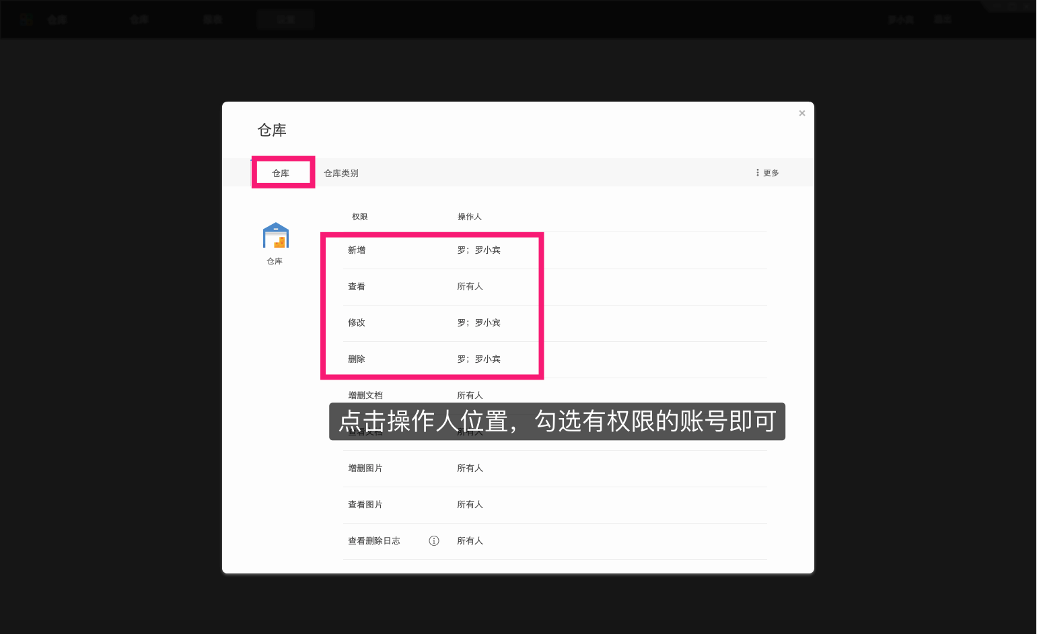Click the app logo in the top-left corner
This screenshot has width=1037, height=634.
click(26, 19)
